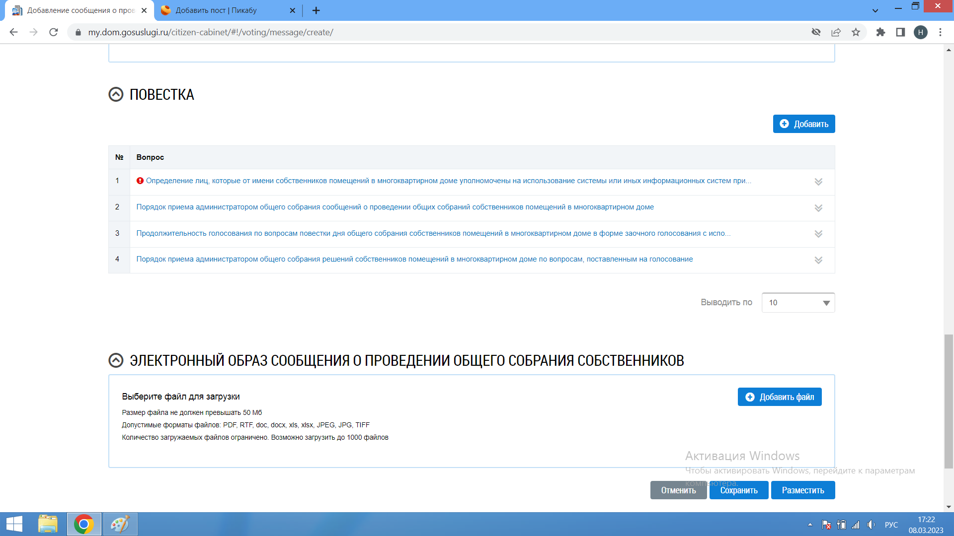Open question 3 Продолжительность голосования link
This screenshot has height=536, width=954.
pos(433,233)
